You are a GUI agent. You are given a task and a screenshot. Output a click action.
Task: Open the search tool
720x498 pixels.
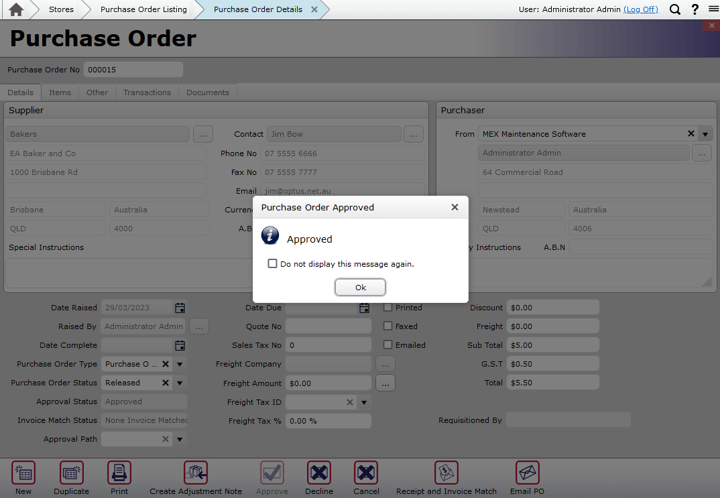[x=674, y=10]
